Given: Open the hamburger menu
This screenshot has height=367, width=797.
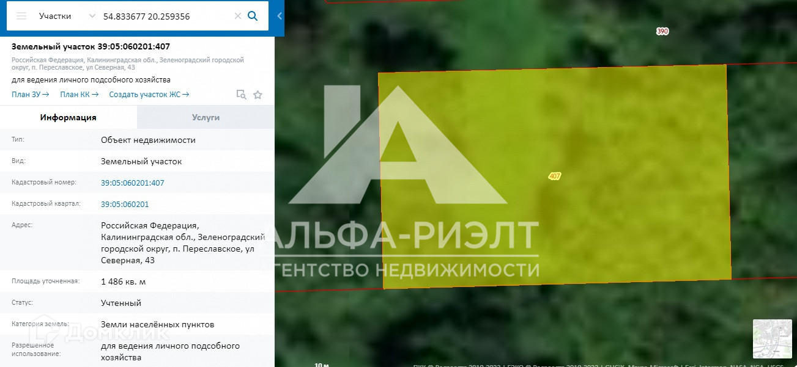Looking at the screenshot, I should click(x=21, y=16).
